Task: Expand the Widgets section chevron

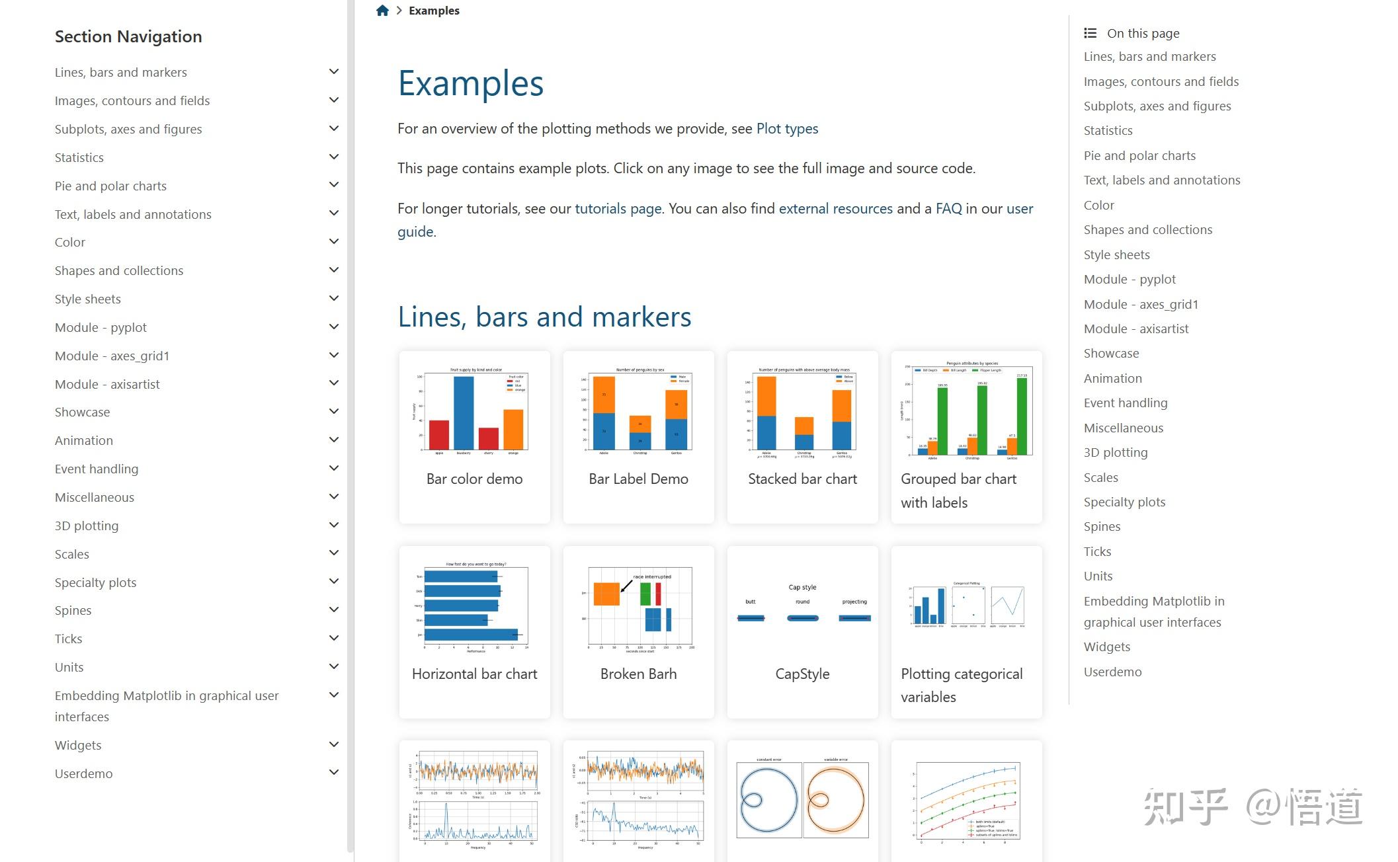Action: pos(334,745)
